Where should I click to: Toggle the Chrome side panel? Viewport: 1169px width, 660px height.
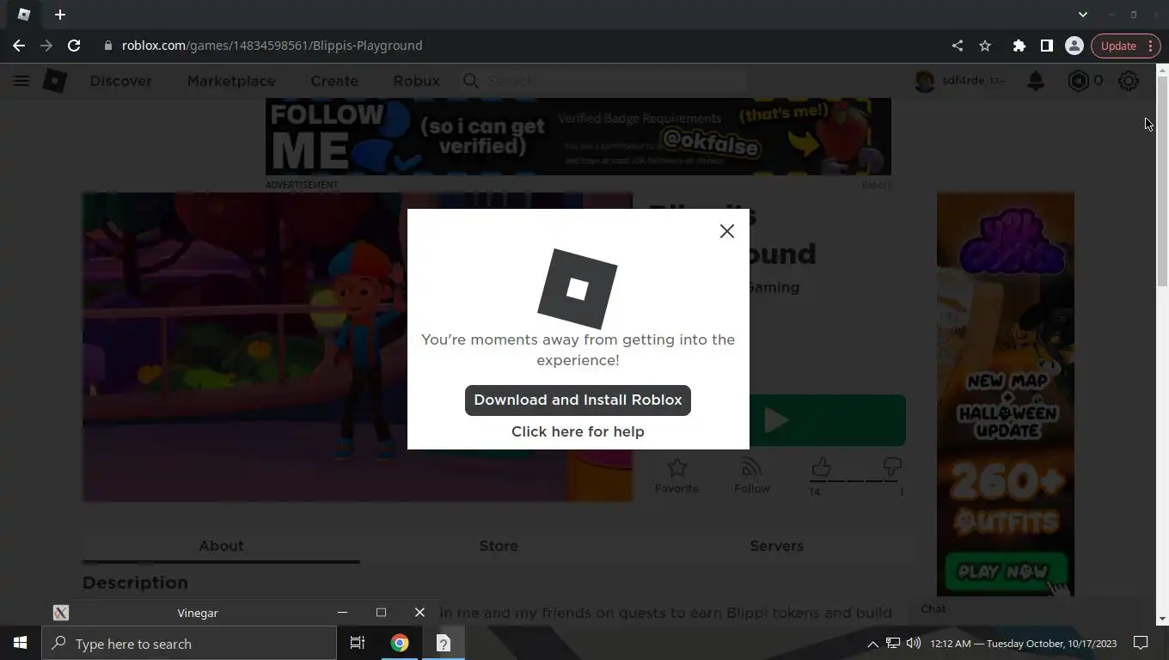[1047, 46]
